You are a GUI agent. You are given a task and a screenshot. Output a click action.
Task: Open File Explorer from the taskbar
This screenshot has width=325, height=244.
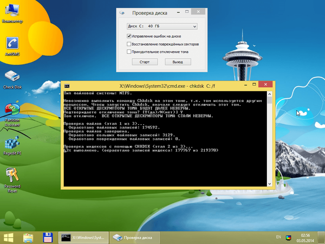[x=28, y=237]
